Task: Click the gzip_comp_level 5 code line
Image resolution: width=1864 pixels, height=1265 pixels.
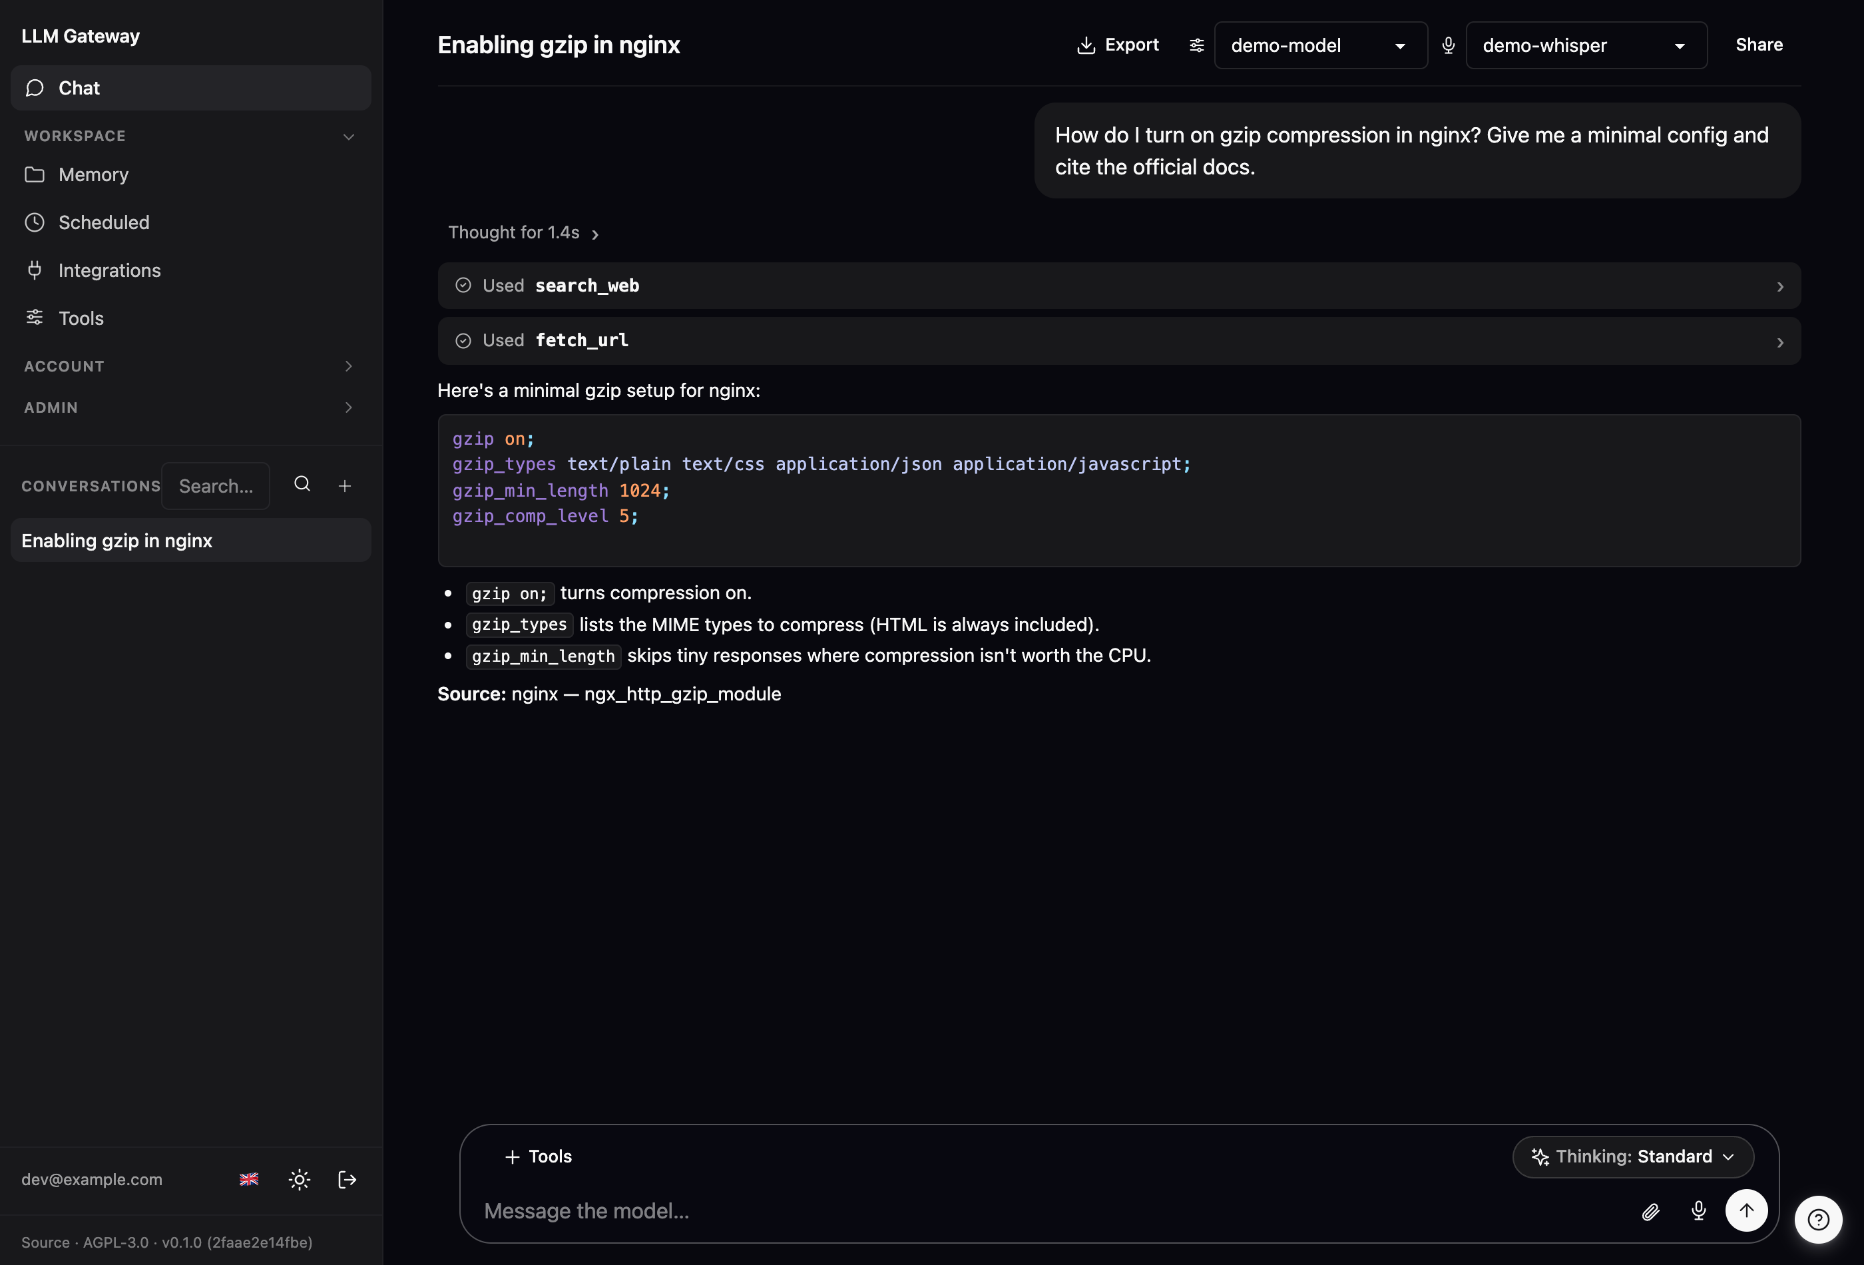Action: (545, 517)
